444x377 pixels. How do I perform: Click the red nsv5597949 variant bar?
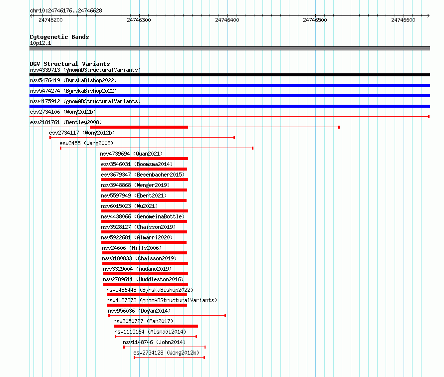click(144, 200)
